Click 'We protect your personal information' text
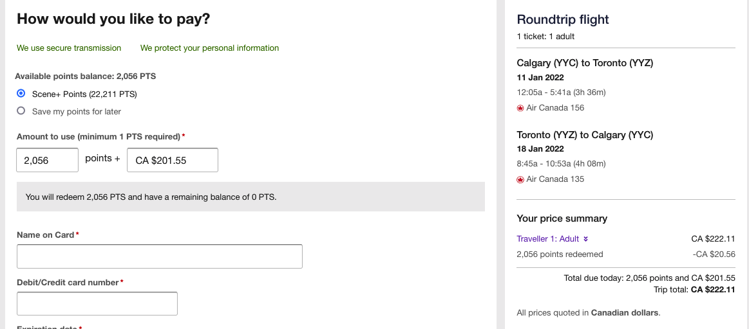 (x=209, y=48)
